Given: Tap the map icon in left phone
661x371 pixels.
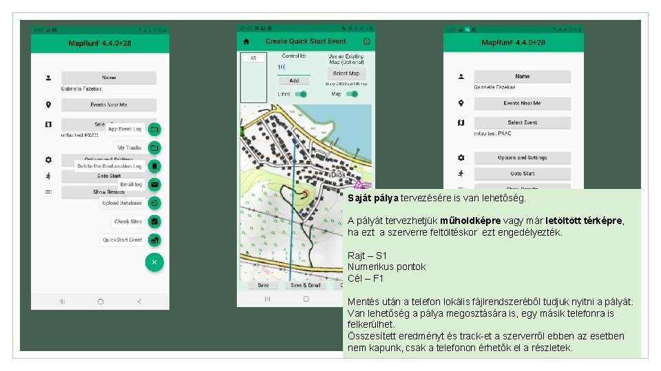Looking at the screenshot, I should 48,124.
